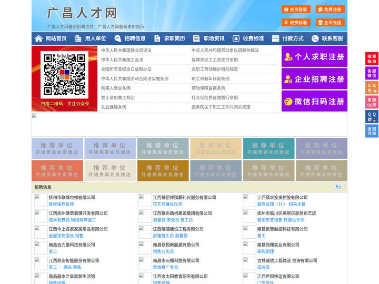Viewport: 379px width, 284px height.
Task: Click the 客服微信 side floating button
Action: point(372,73)
